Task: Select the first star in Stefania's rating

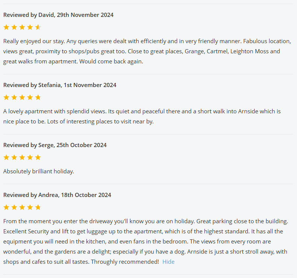Action: click(x=6, y=98)
